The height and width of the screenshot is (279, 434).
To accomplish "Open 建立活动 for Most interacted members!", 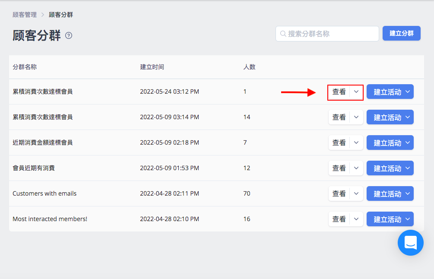I will [390, 219].
